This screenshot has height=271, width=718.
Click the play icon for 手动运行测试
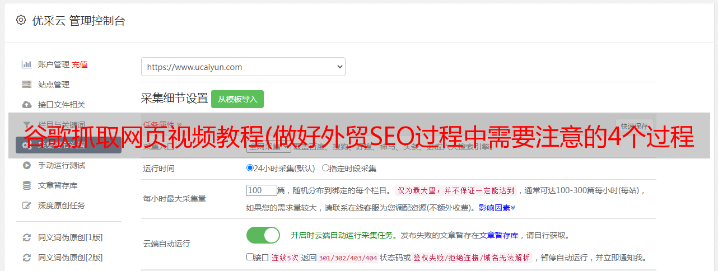(26, 165)
